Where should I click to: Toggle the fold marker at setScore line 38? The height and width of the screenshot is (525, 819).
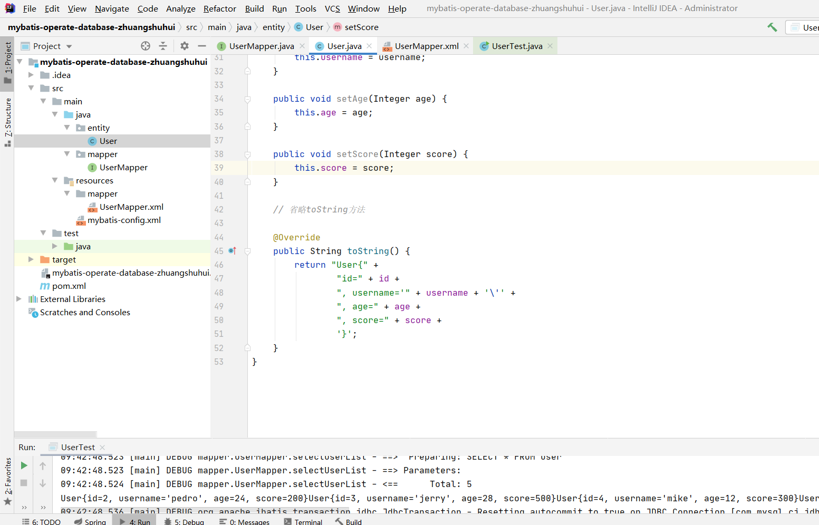click(x=247, y=154)
